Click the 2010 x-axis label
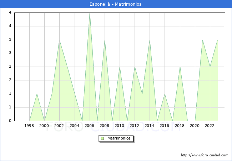 click(x=120, y=126)
